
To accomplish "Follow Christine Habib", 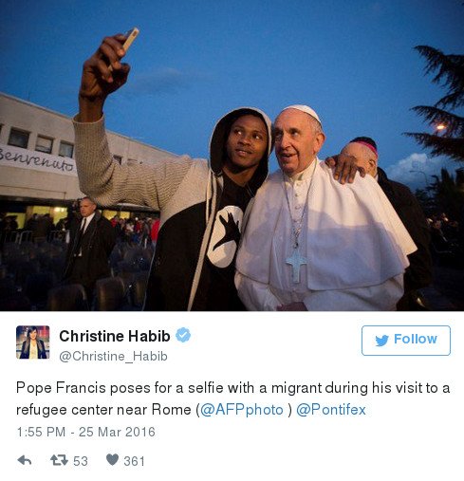I will click(x=406, y=341).
